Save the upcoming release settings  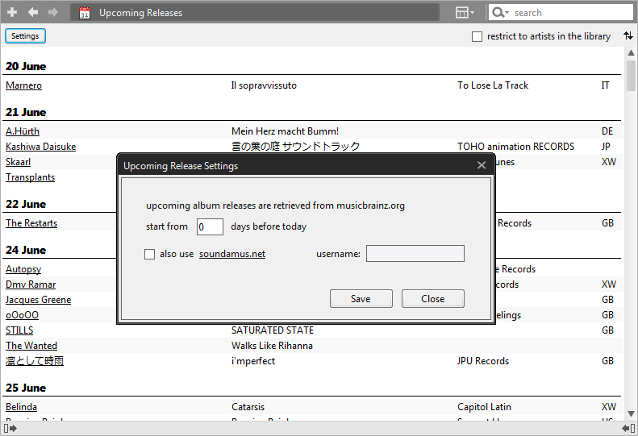(x=361, y=298)
